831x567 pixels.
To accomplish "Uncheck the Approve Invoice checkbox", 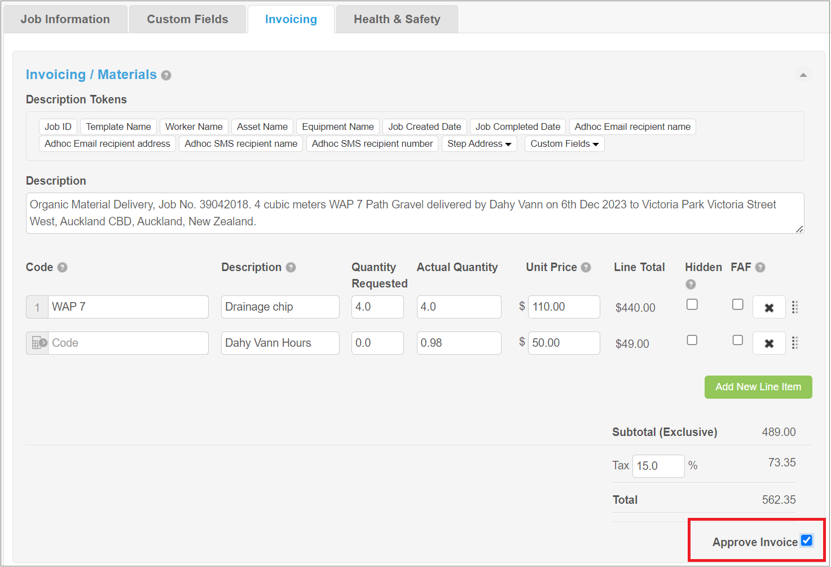I will (x=807, y=540).
